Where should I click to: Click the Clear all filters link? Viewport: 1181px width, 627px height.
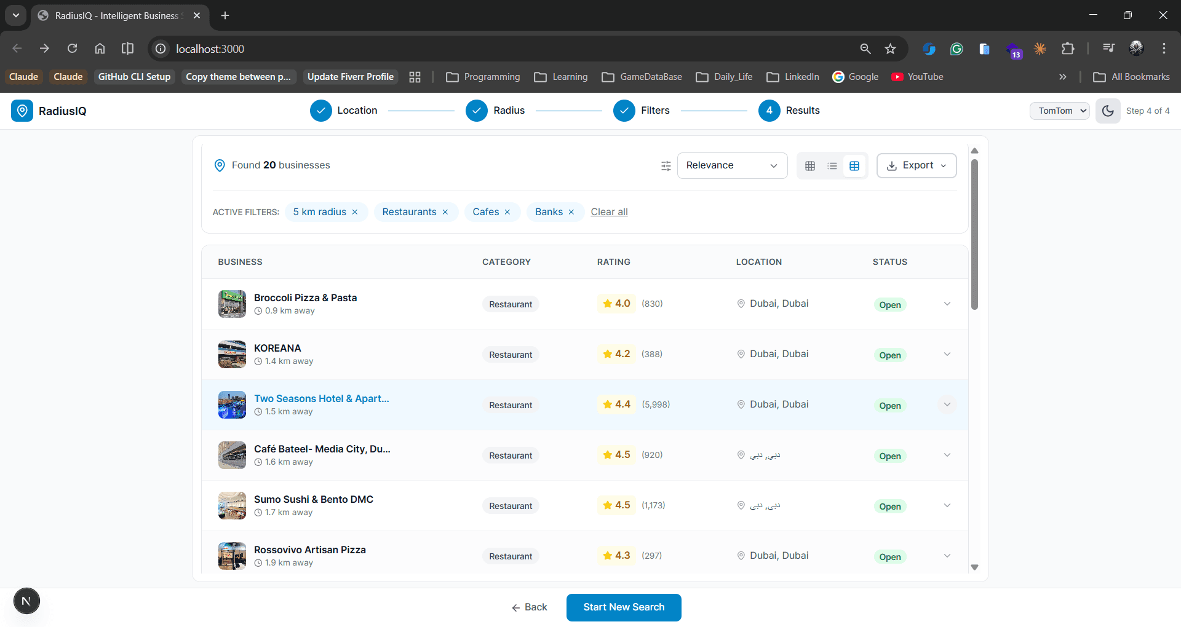[610, 212]
